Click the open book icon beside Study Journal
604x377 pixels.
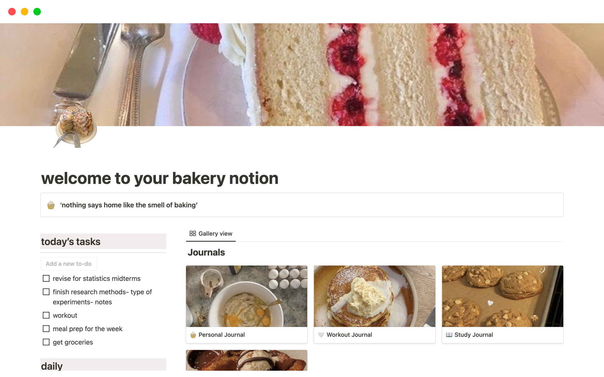(449, 335)
